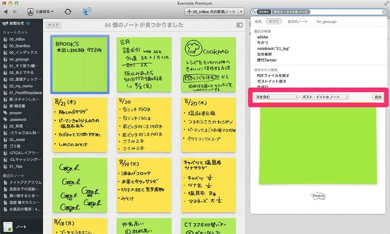The height and width of the screenshot is (234, 390).
Task: Select 自分のノート search scope
Action: coord(298,22)
